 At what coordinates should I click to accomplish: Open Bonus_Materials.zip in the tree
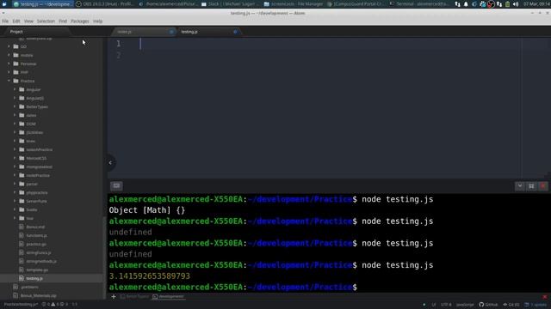click(38, 295)
